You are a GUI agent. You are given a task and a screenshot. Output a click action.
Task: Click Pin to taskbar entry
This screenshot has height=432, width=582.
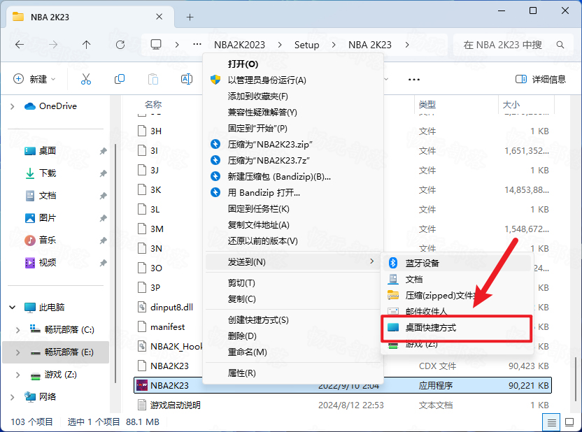(293, 209)
